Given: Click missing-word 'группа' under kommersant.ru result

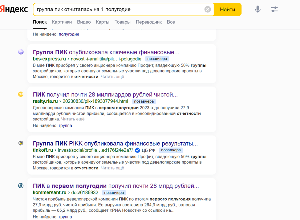Looking at the screenshot, I should [65, 217].
